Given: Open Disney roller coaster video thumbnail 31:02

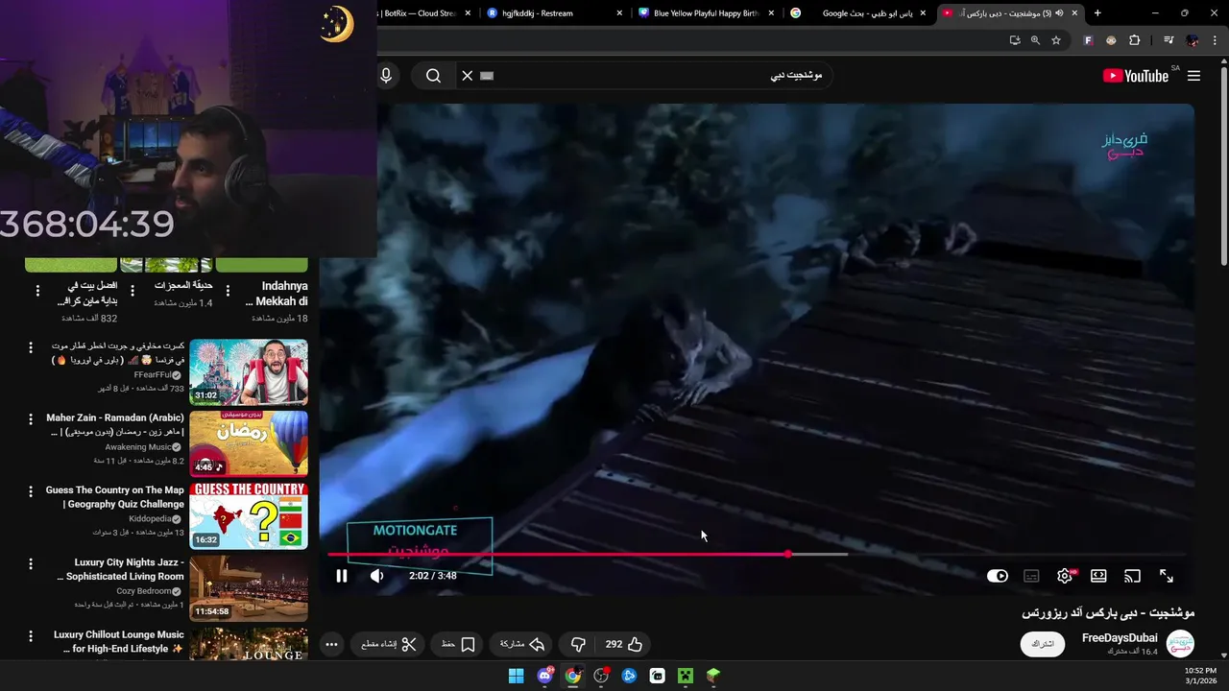Looking at the screenshot, I should [x=249, y=372].
